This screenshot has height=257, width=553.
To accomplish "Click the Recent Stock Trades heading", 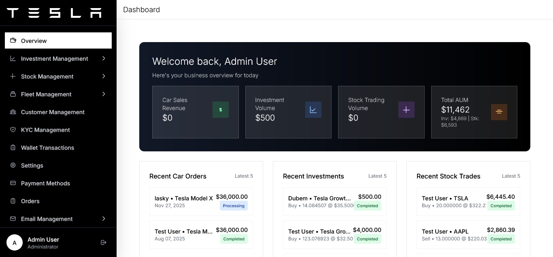I will pyautogui.click(x=449, y=176).
